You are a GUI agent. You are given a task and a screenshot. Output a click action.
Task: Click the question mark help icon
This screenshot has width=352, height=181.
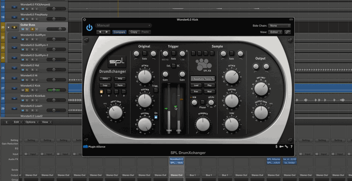(x=291, y=147)
